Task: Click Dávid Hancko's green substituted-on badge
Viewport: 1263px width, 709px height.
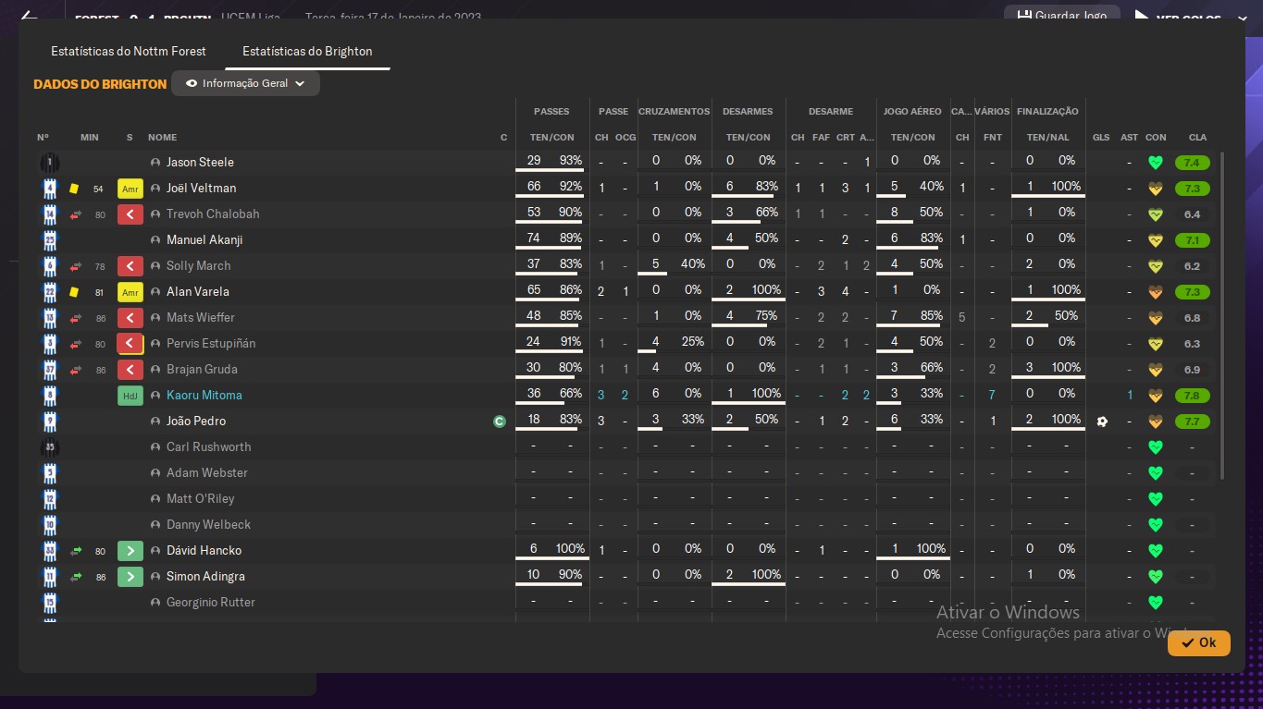Action: point(130,551)
